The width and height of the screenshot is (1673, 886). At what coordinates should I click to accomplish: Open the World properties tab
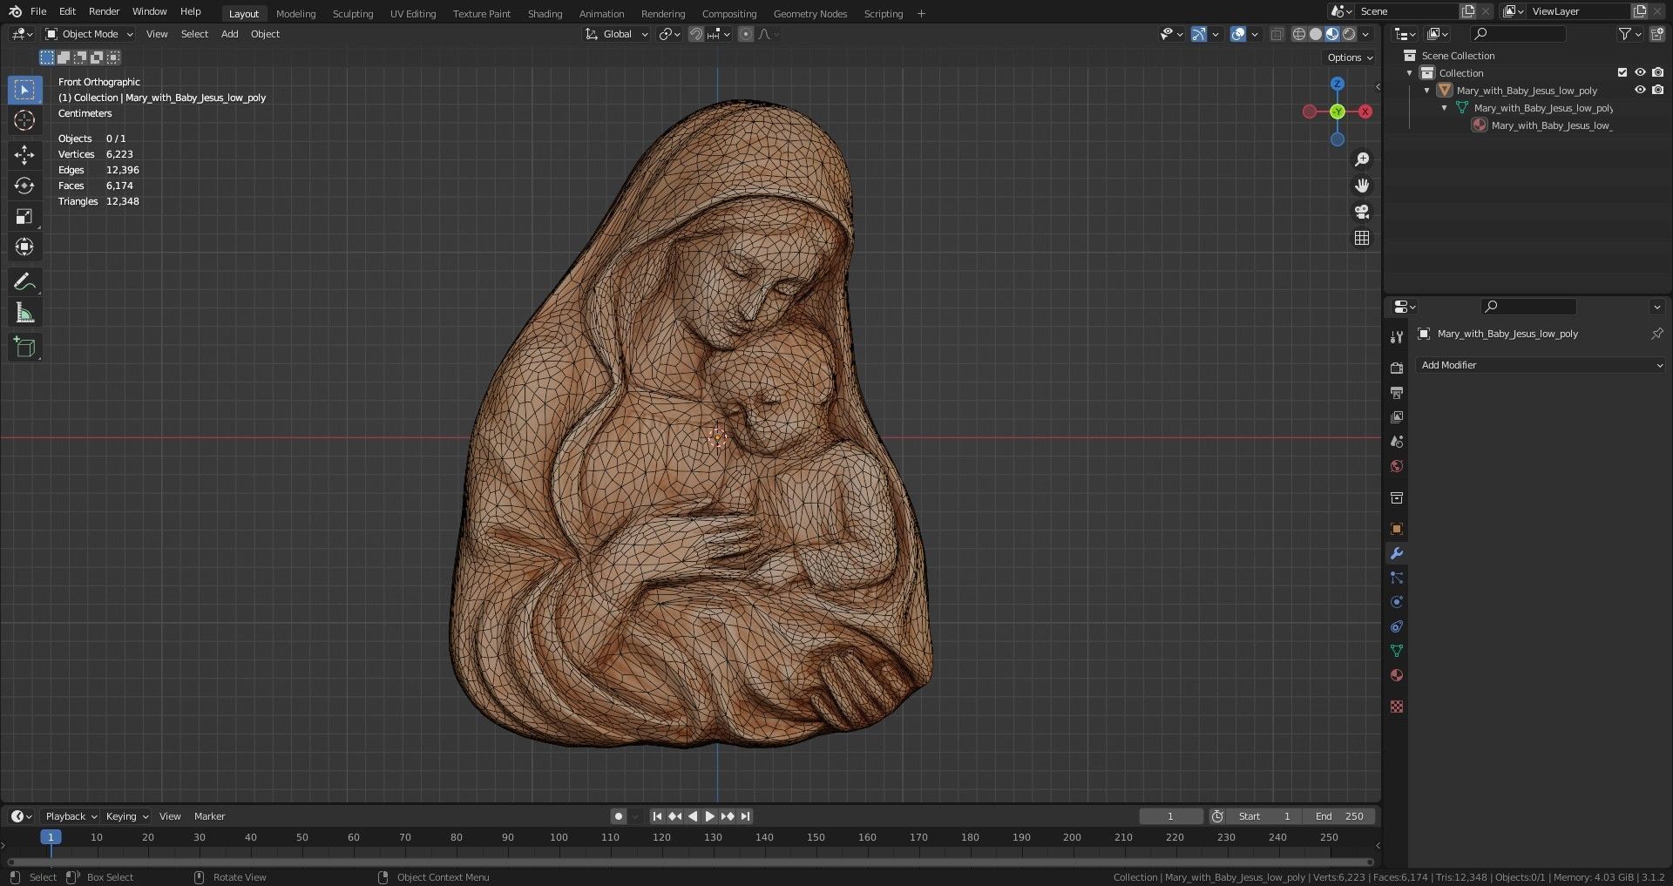(1397, 466)
